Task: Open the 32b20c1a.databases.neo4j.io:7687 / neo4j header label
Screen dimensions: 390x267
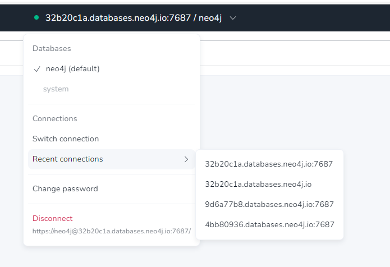Action: 134,18
